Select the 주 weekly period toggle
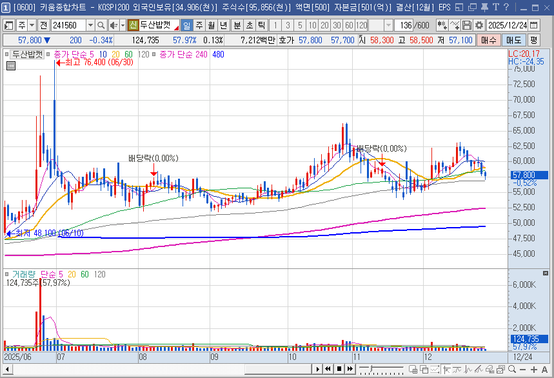Screen dimensions: 554x378 [199, 25]
